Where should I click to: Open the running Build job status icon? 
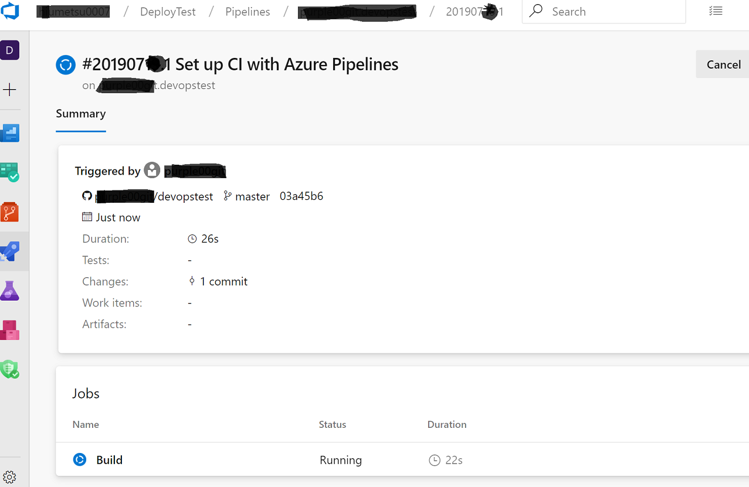(x=80, y=459)
